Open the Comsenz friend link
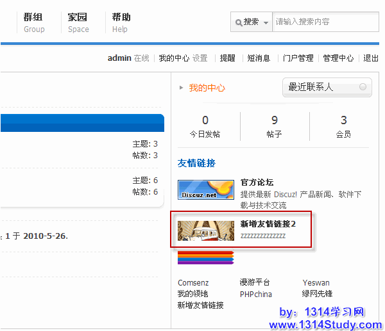 tap(193, 282)
